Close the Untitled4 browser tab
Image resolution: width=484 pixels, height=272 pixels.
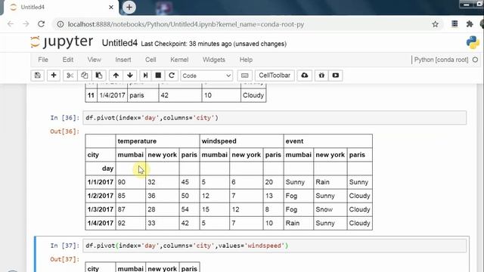[x=111, y=7]
